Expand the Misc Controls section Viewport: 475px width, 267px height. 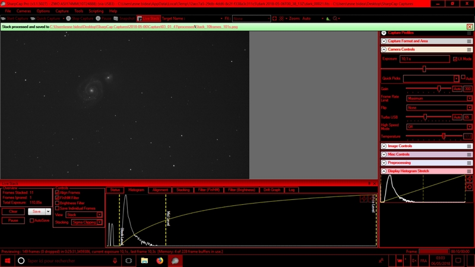coord(384,154)
